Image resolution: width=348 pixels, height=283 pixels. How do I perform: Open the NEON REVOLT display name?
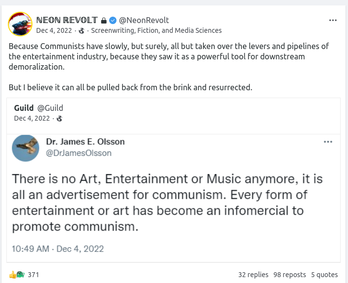(67, 20)
